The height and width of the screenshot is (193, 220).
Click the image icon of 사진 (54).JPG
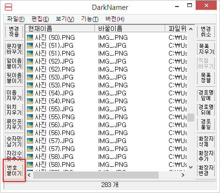[x=30, y=93]
